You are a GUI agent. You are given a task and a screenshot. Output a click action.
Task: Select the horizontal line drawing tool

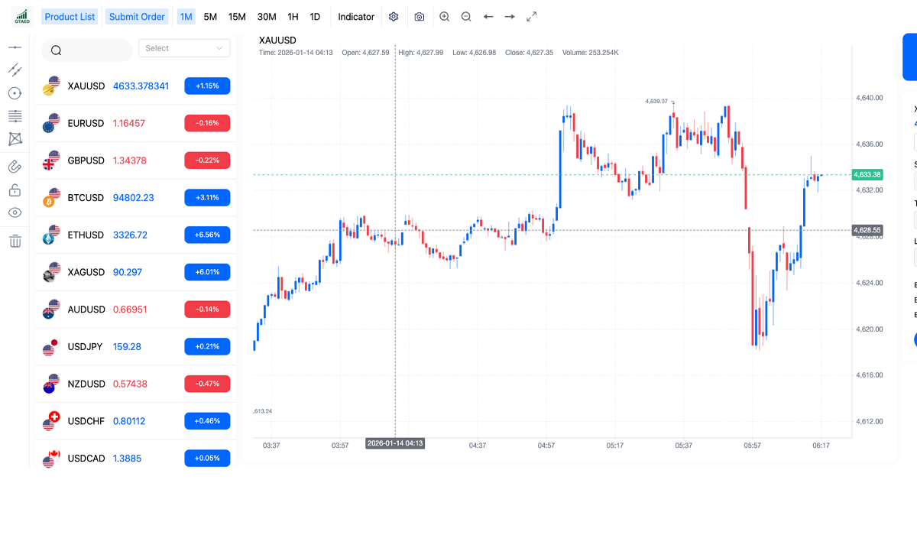(x=15, y=47)
